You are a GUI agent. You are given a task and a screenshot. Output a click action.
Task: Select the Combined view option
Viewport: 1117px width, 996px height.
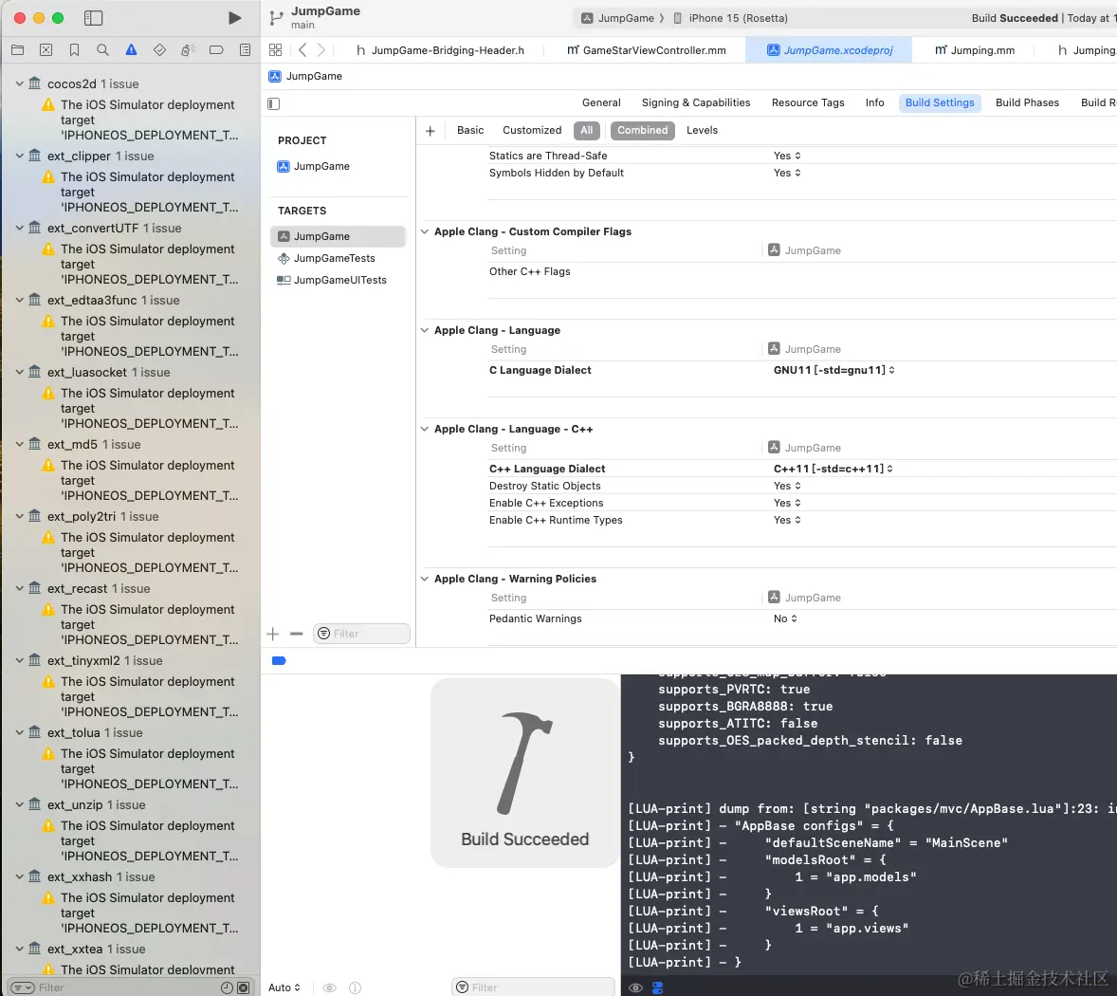(x=643, y=130)
